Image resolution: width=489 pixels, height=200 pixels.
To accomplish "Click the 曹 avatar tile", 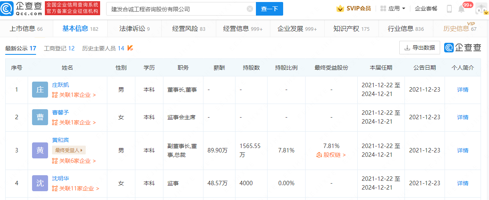I will (40, 118).
